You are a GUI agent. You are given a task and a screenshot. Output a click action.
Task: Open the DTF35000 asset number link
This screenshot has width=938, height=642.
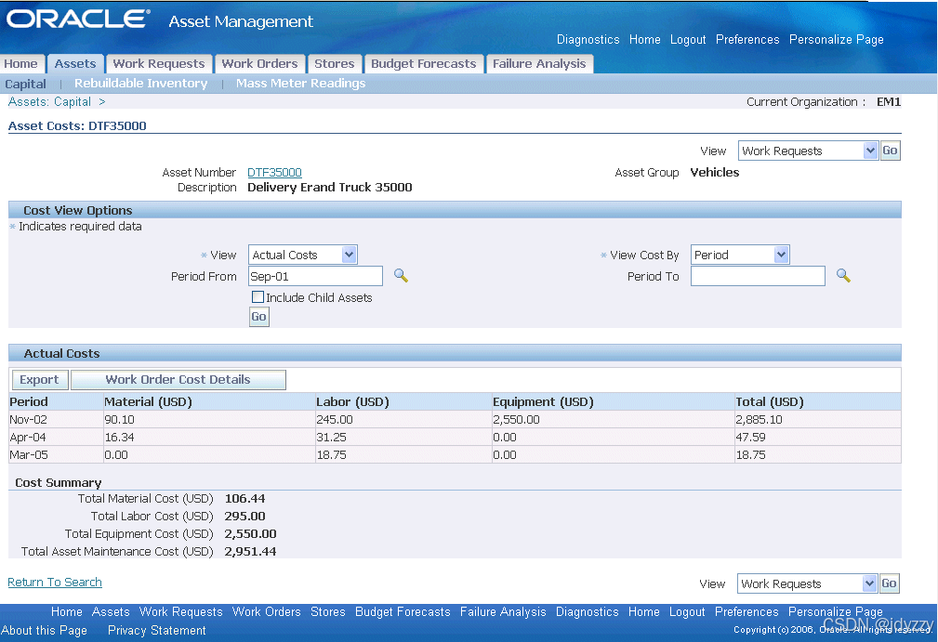[x=274, y=172]
